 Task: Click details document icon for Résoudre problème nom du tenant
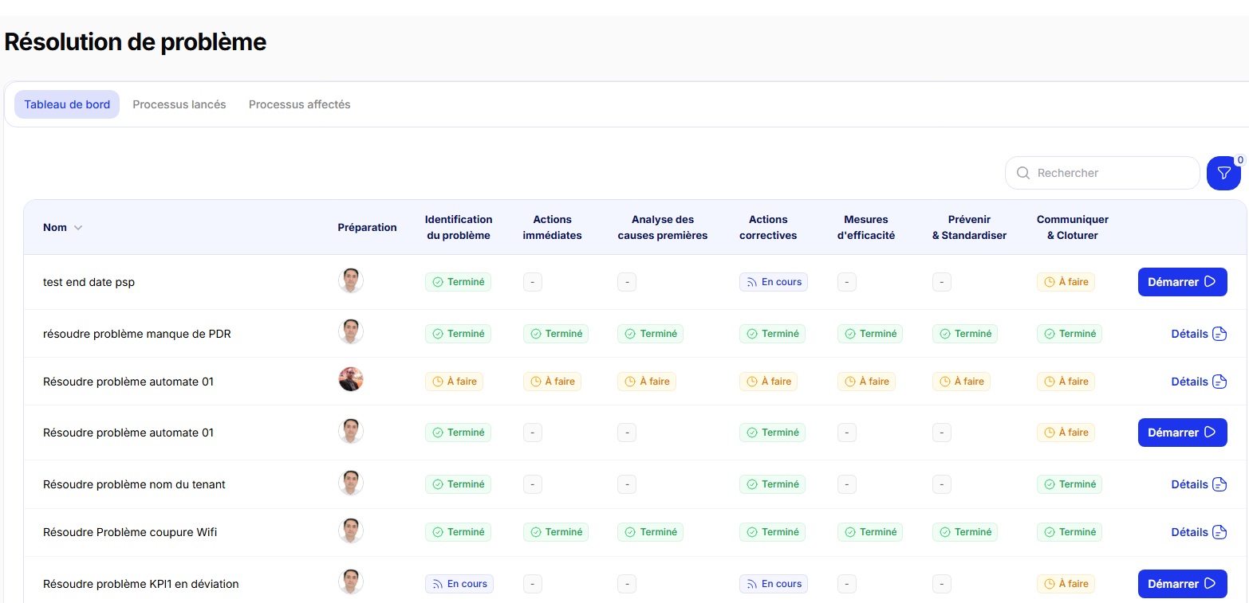(x=1219, y=484)
